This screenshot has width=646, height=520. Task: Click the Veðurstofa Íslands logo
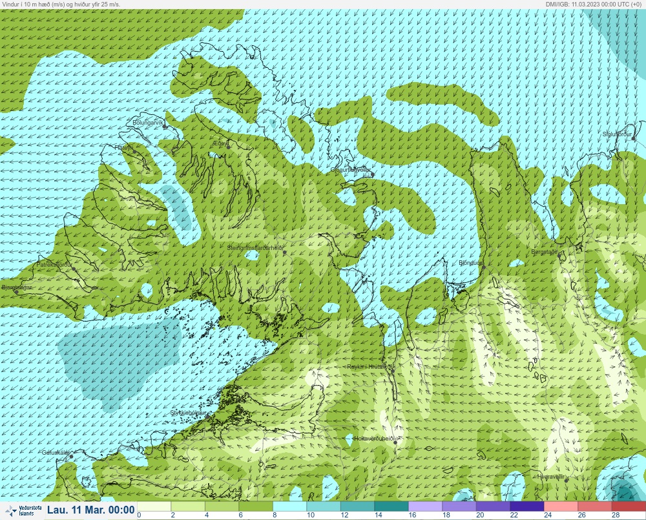pos(23,510)
